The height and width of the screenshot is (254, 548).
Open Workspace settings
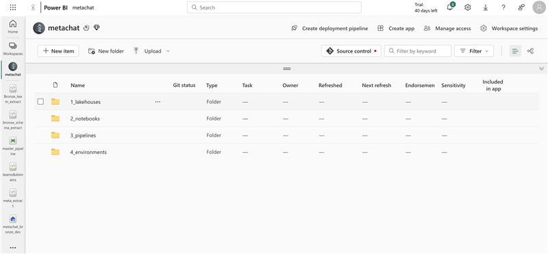click(x=509, y=28)
